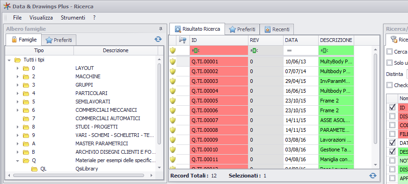The image size is (408, 184).
Task: Click shield icon for Q.TI.00007
Action: click(x=173, y=120)
